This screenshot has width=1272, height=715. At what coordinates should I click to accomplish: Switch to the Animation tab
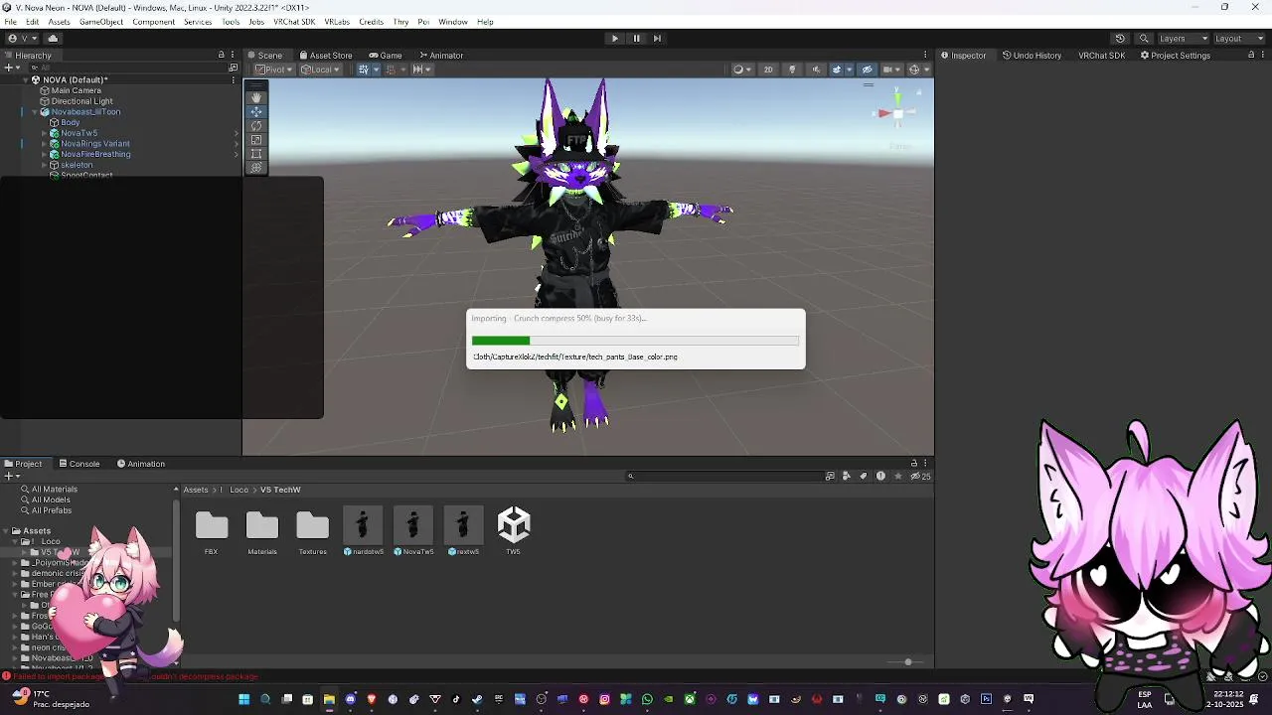pos(140,463)
